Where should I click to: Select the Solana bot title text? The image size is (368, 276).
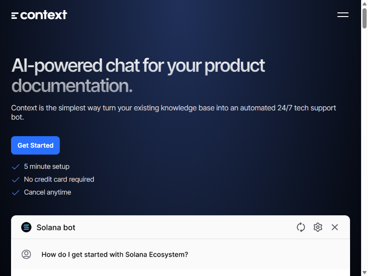pos(56,227)
